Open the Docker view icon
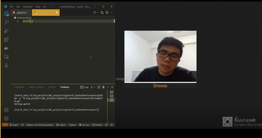The width and height of the screenshot is (262, 138). (7, 48)
